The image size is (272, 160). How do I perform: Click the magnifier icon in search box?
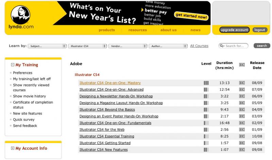[x=222, y=46]
